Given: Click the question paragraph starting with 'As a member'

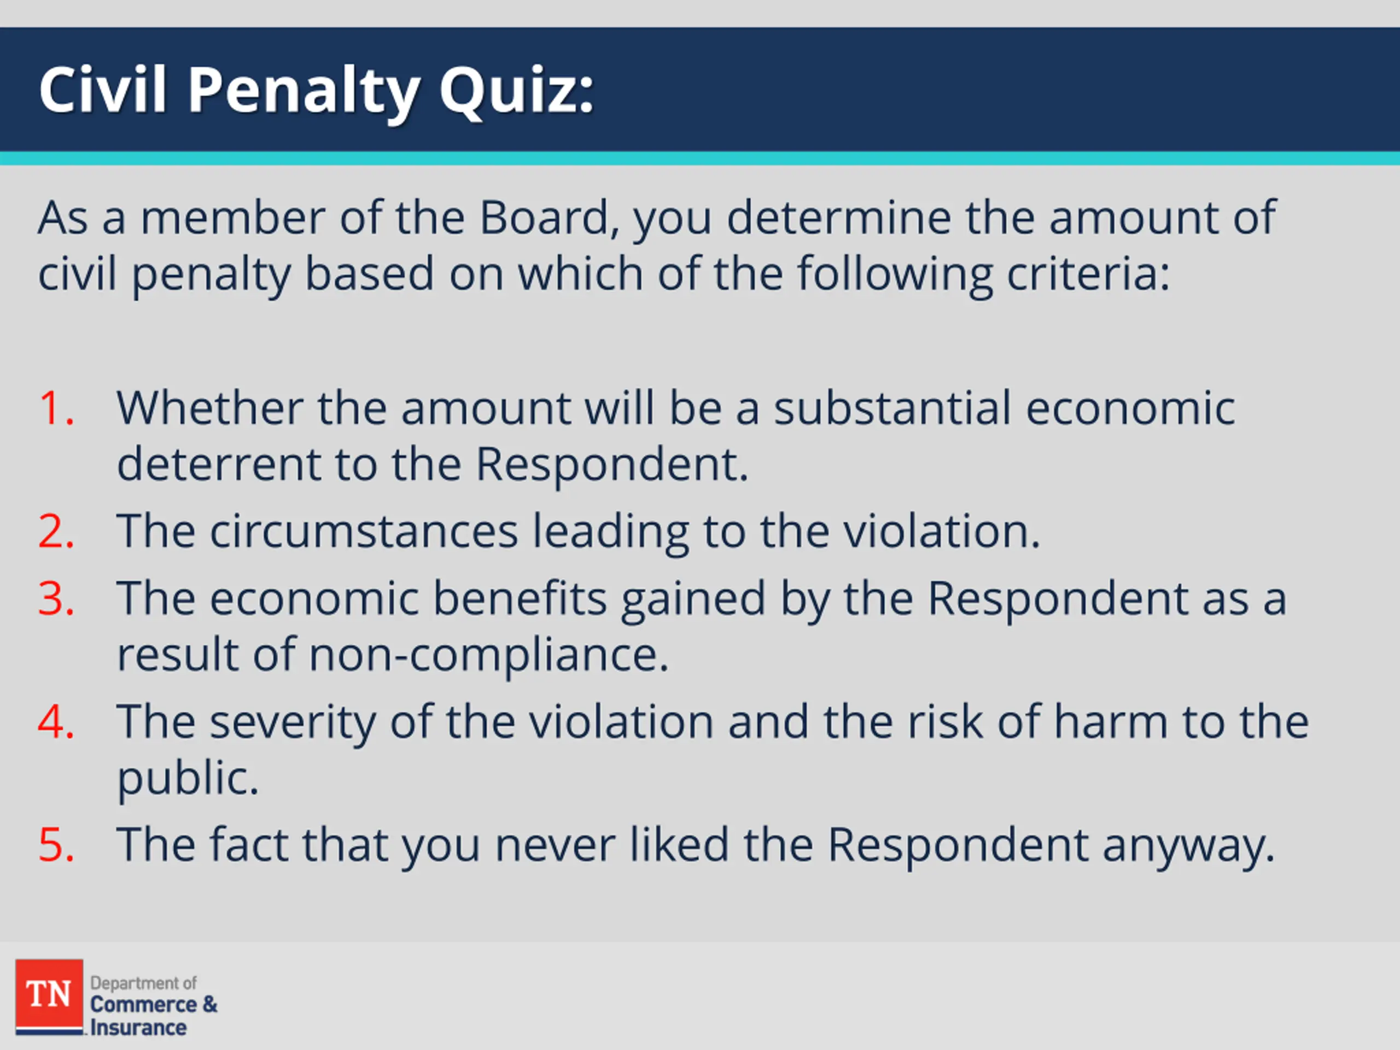Looking at the screenshot, I should [657, 246].
